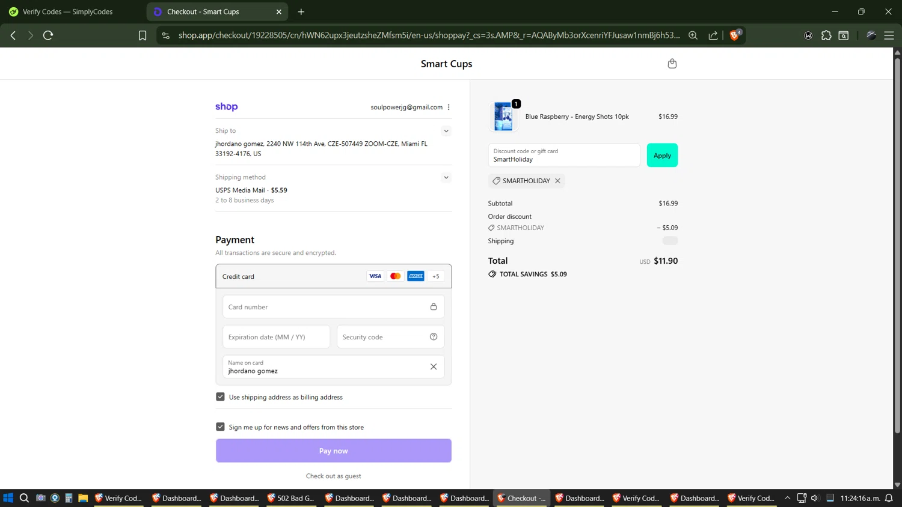Screen dimensions: 902x507
Task: Open Windows notifications bell
Action: click(x=889, y=498)
